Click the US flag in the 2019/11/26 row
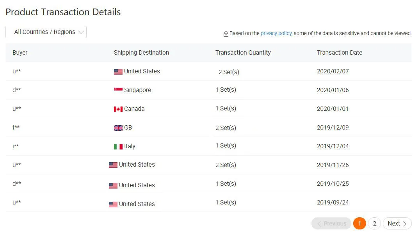This screenshot has width=418, height=247. point(113,165)
